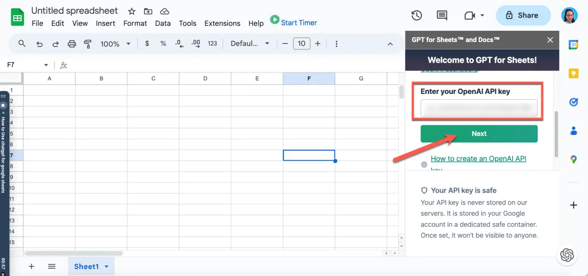Image resolution: width=588 pixels, height=276 pixels.
Task: Print the spreadsheet
Action: pos(72,44)
